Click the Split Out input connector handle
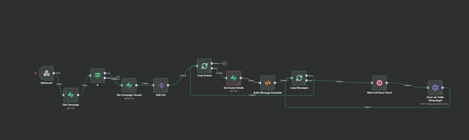The width and height of the screenshot is (469, 140). point(153,85)
